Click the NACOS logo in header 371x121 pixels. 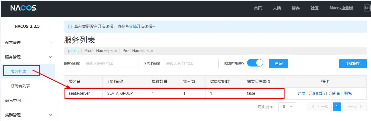(24, 8)
